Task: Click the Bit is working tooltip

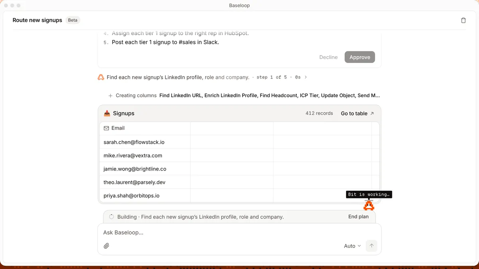Action: point(369,194)
